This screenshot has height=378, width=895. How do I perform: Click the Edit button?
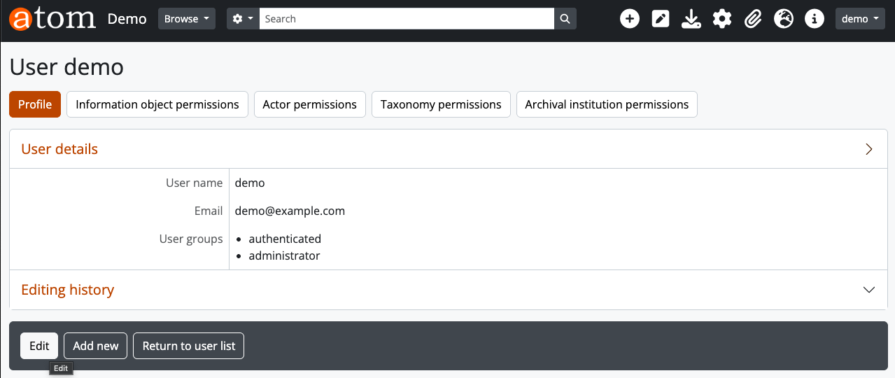click(x=39, y=346)
